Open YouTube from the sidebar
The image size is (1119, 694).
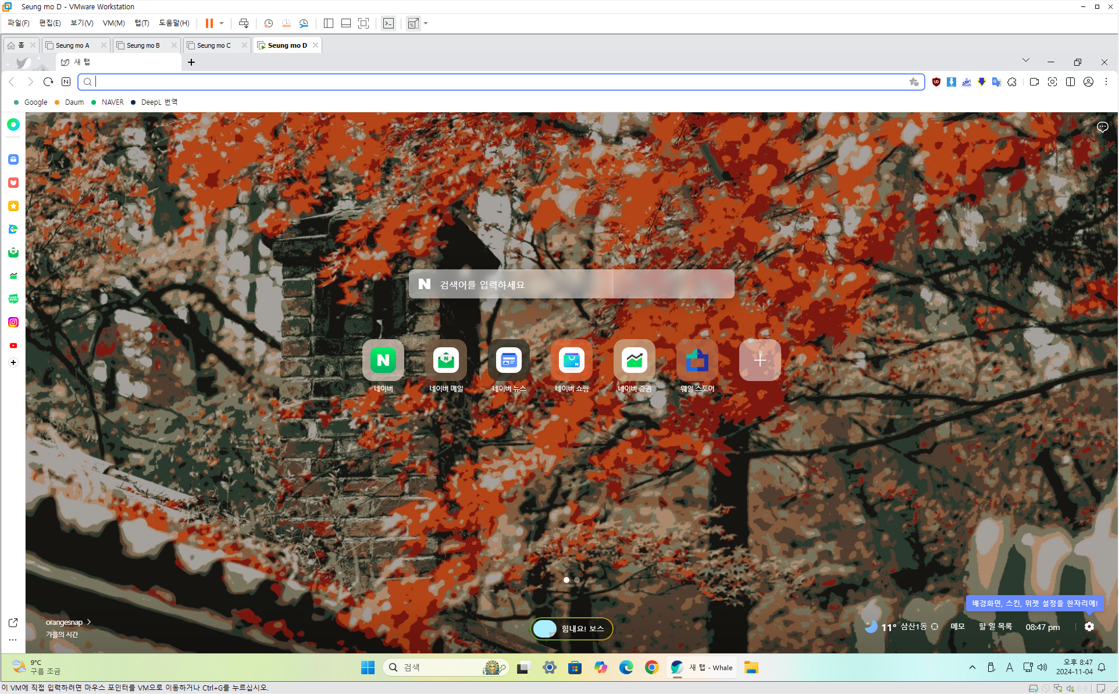tap(13, 346)
